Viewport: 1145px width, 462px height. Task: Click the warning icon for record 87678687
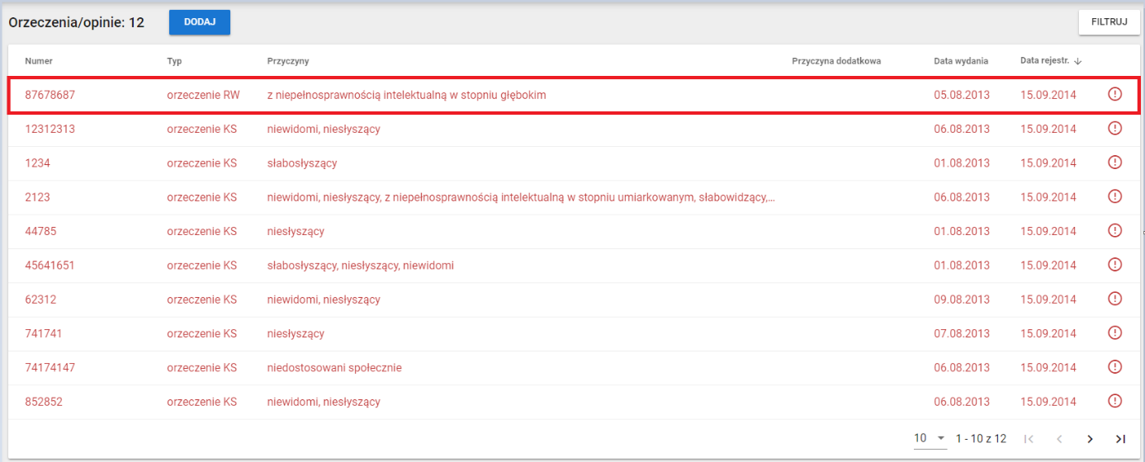(1114, 95)
